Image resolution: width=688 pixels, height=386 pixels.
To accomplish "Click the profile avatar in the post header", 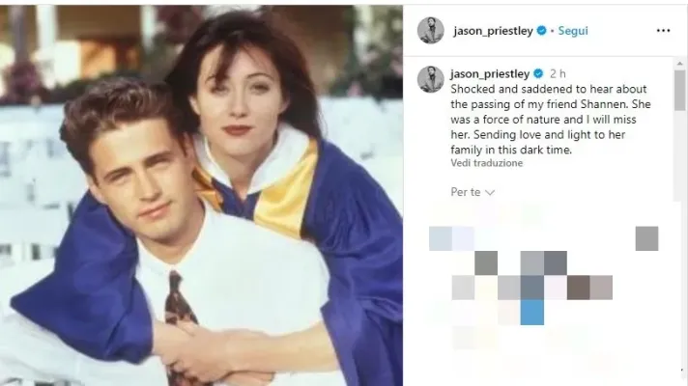I will pyautogui.click(x=430, y=31).
